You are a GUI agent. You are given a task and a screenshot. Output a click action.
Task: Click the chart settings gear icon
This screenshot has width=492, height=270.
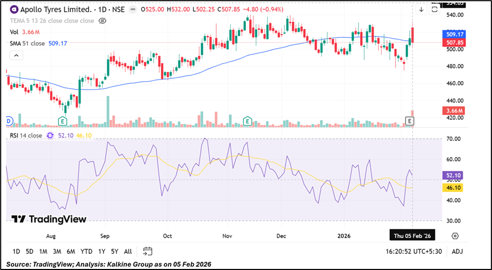(x=455, y=236)
